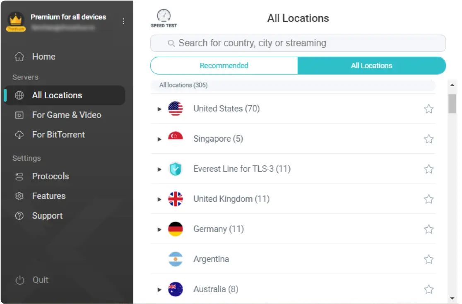Expand the Germany server list

coord(159,229)
